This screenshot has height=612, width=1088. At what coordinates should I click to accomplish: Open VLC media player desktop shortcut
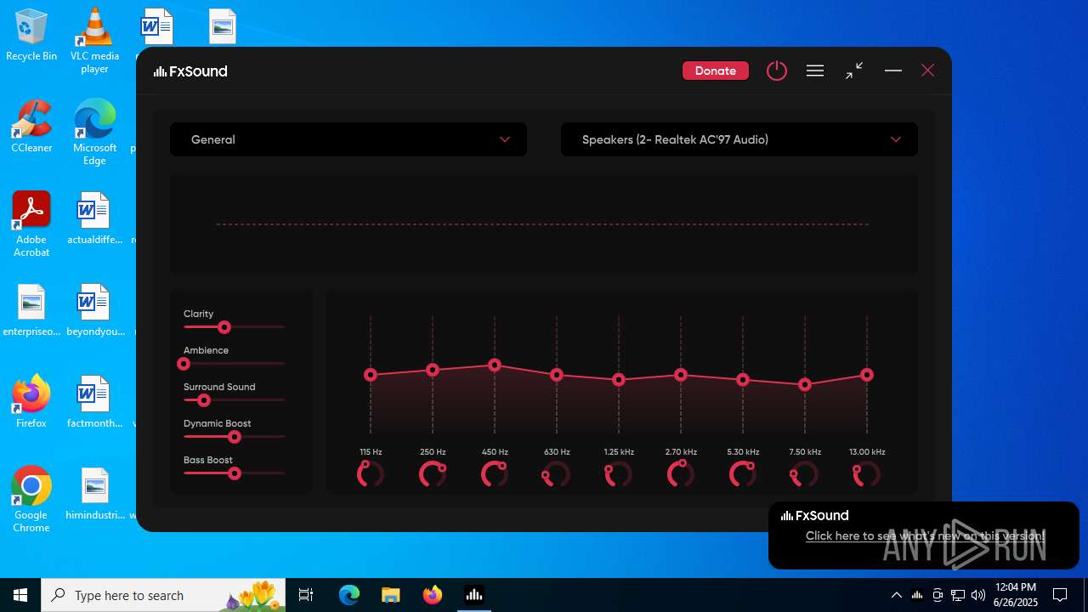pos(94,41)
